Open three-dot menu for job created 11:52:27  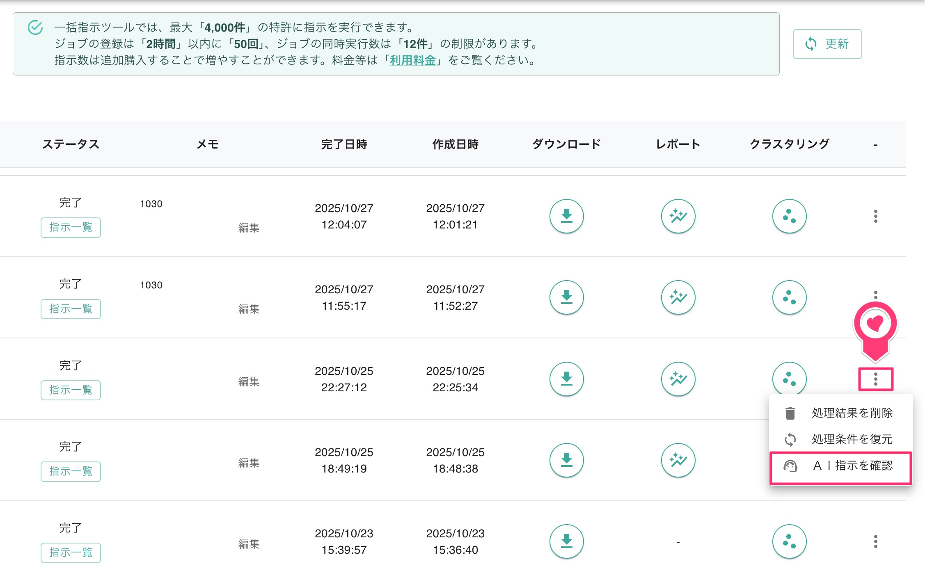[875, 295]
